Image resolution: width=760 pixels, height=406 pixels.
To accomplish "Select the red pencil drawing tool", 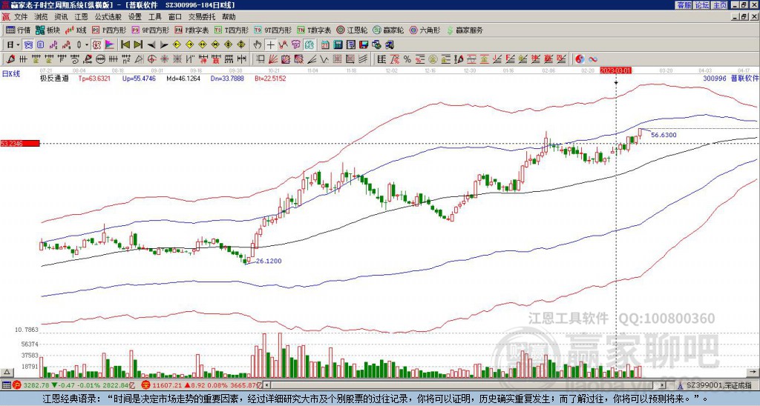I will coord(10,59).
